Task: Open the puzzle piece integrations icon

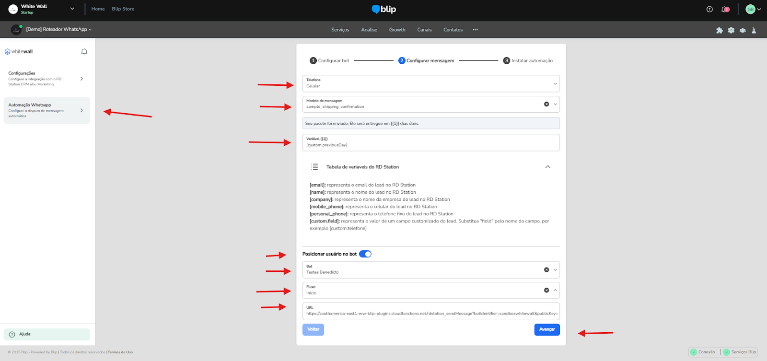Action: (719, 30)
